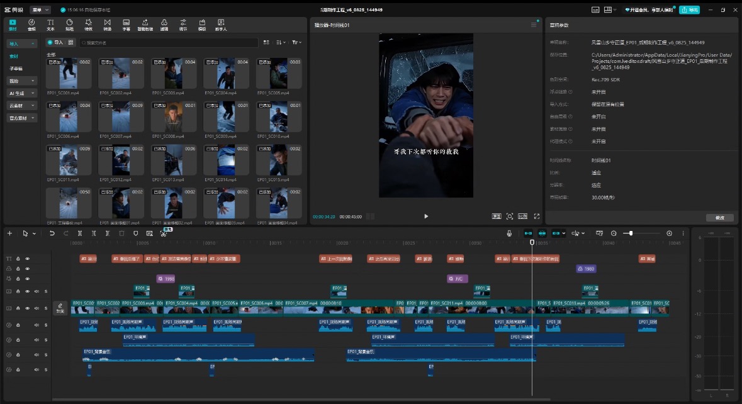Zoom in the timeline with plus icon

point(669,233)
